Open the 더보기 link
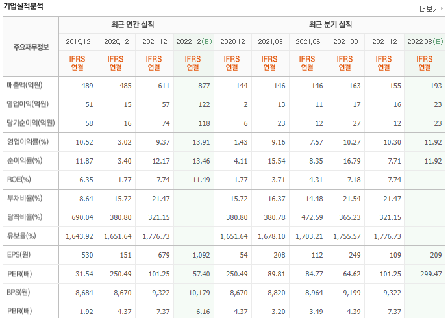 click(x=431, y=9)
